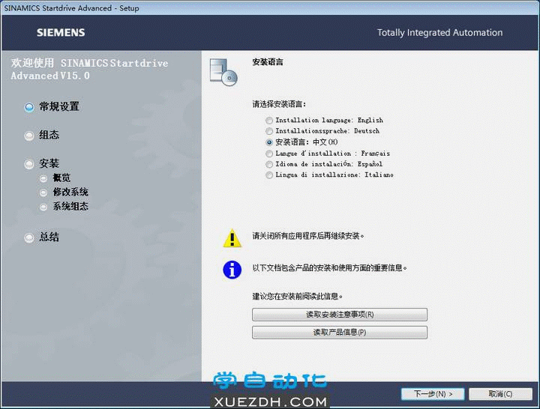Select 常规设置 step in sidebar
Screen dimensions: 540x409
click(x=52, y=107)
